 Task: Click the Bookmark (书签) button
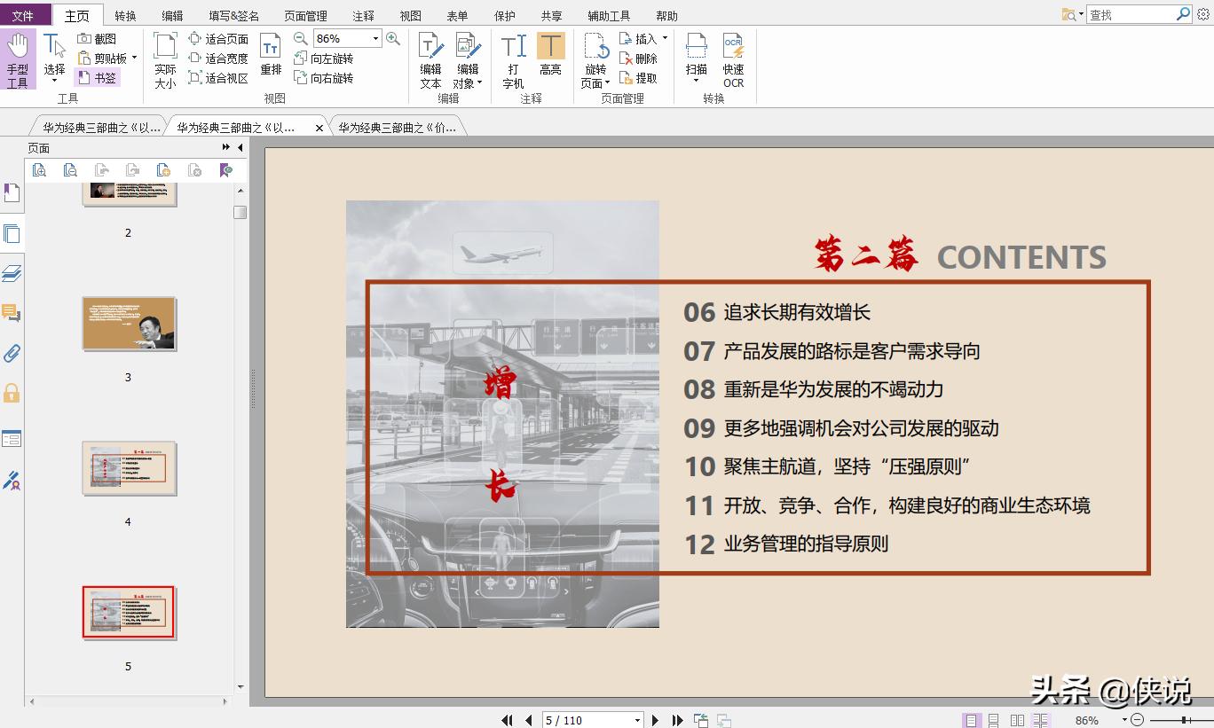point(97,77)
